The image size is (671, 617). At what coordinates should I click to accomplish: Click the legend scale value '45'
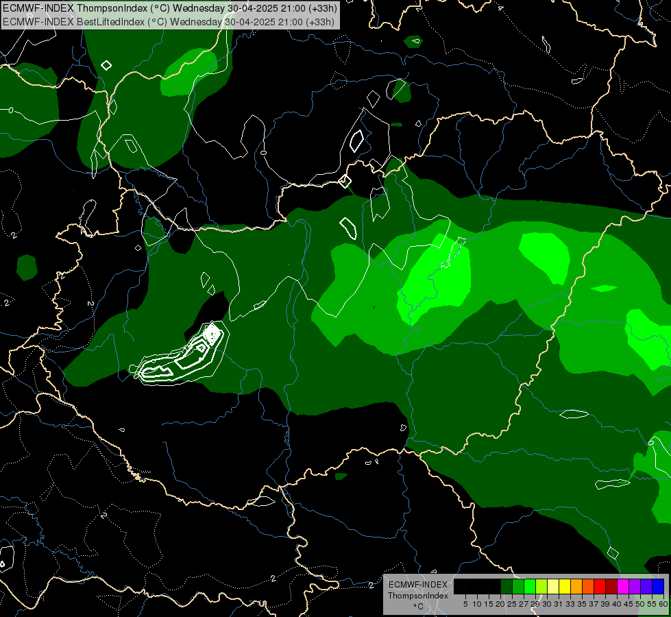(x=629, y=604)
